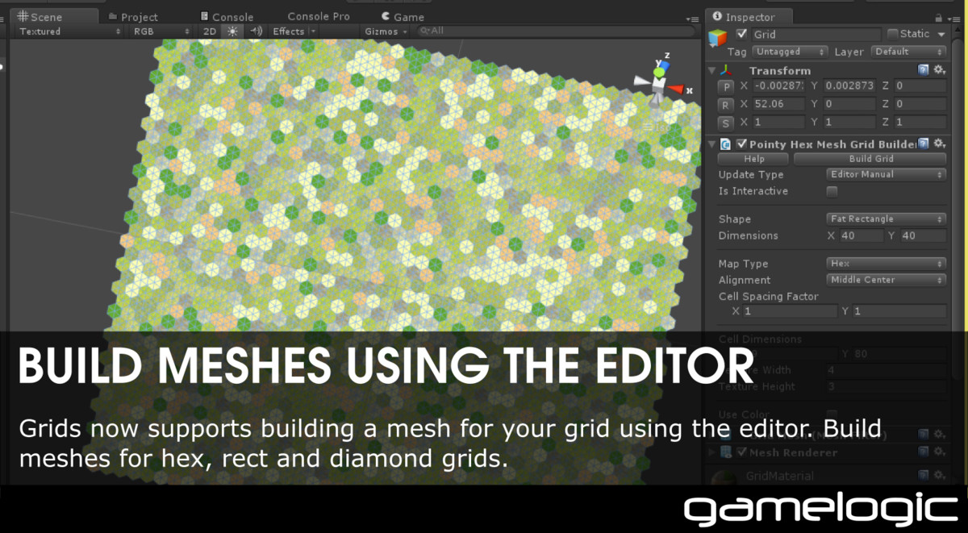
Task: Toggle scene Effects button
Action: point(288,31)
